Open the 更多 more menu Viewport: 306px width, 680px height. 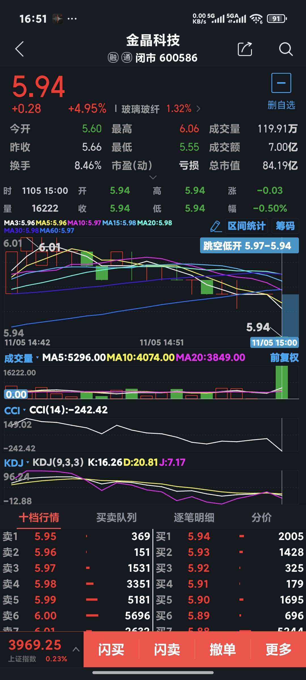[279, 649]
